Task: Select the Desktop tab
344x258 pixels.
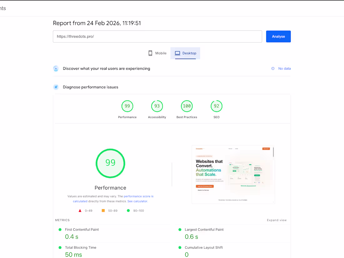Action: (x=185, y=53)
